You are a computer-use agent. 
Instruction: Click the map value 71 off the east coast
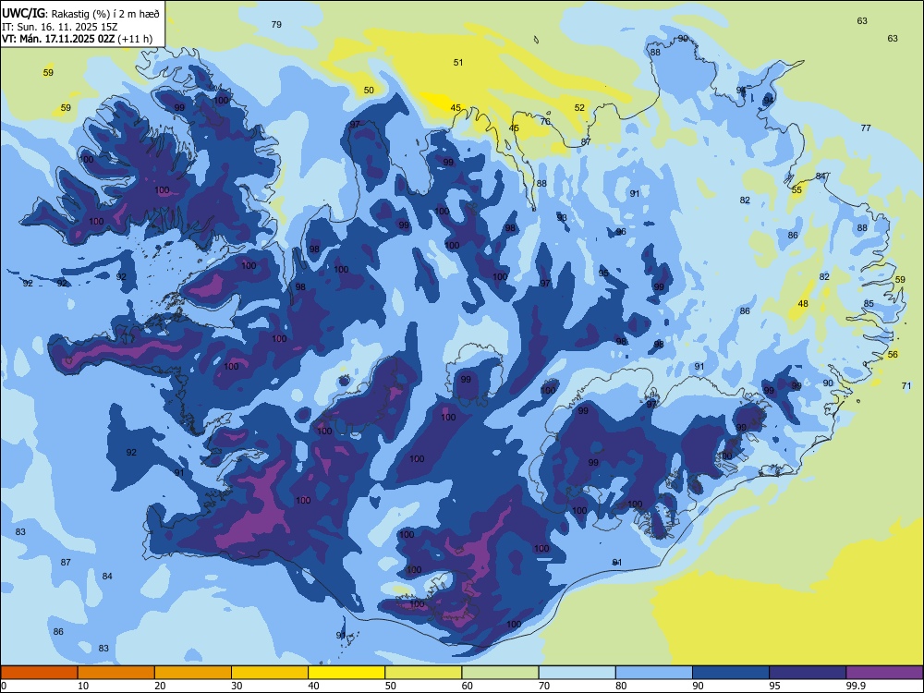(906, 386)
